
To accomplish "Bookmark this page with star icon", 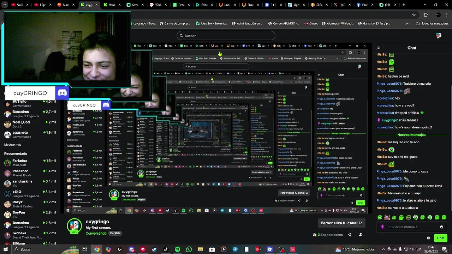I will pos(414,15).
